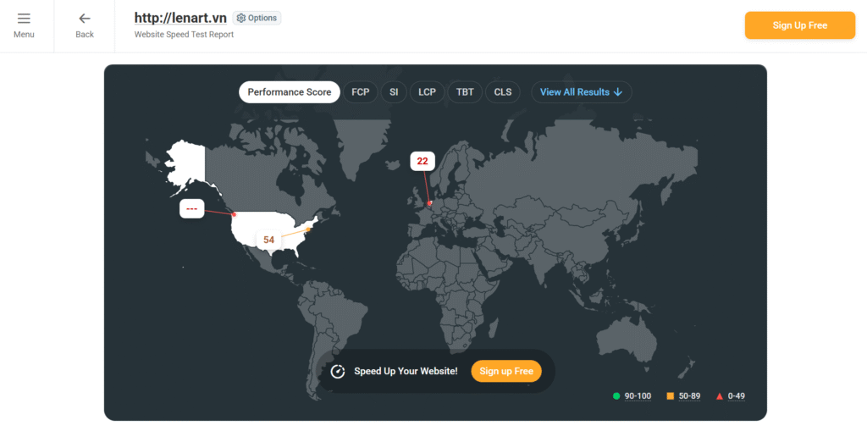Click the score 22 map label
The width and height of the screenshot is (867, 431).
click(422, 161)
